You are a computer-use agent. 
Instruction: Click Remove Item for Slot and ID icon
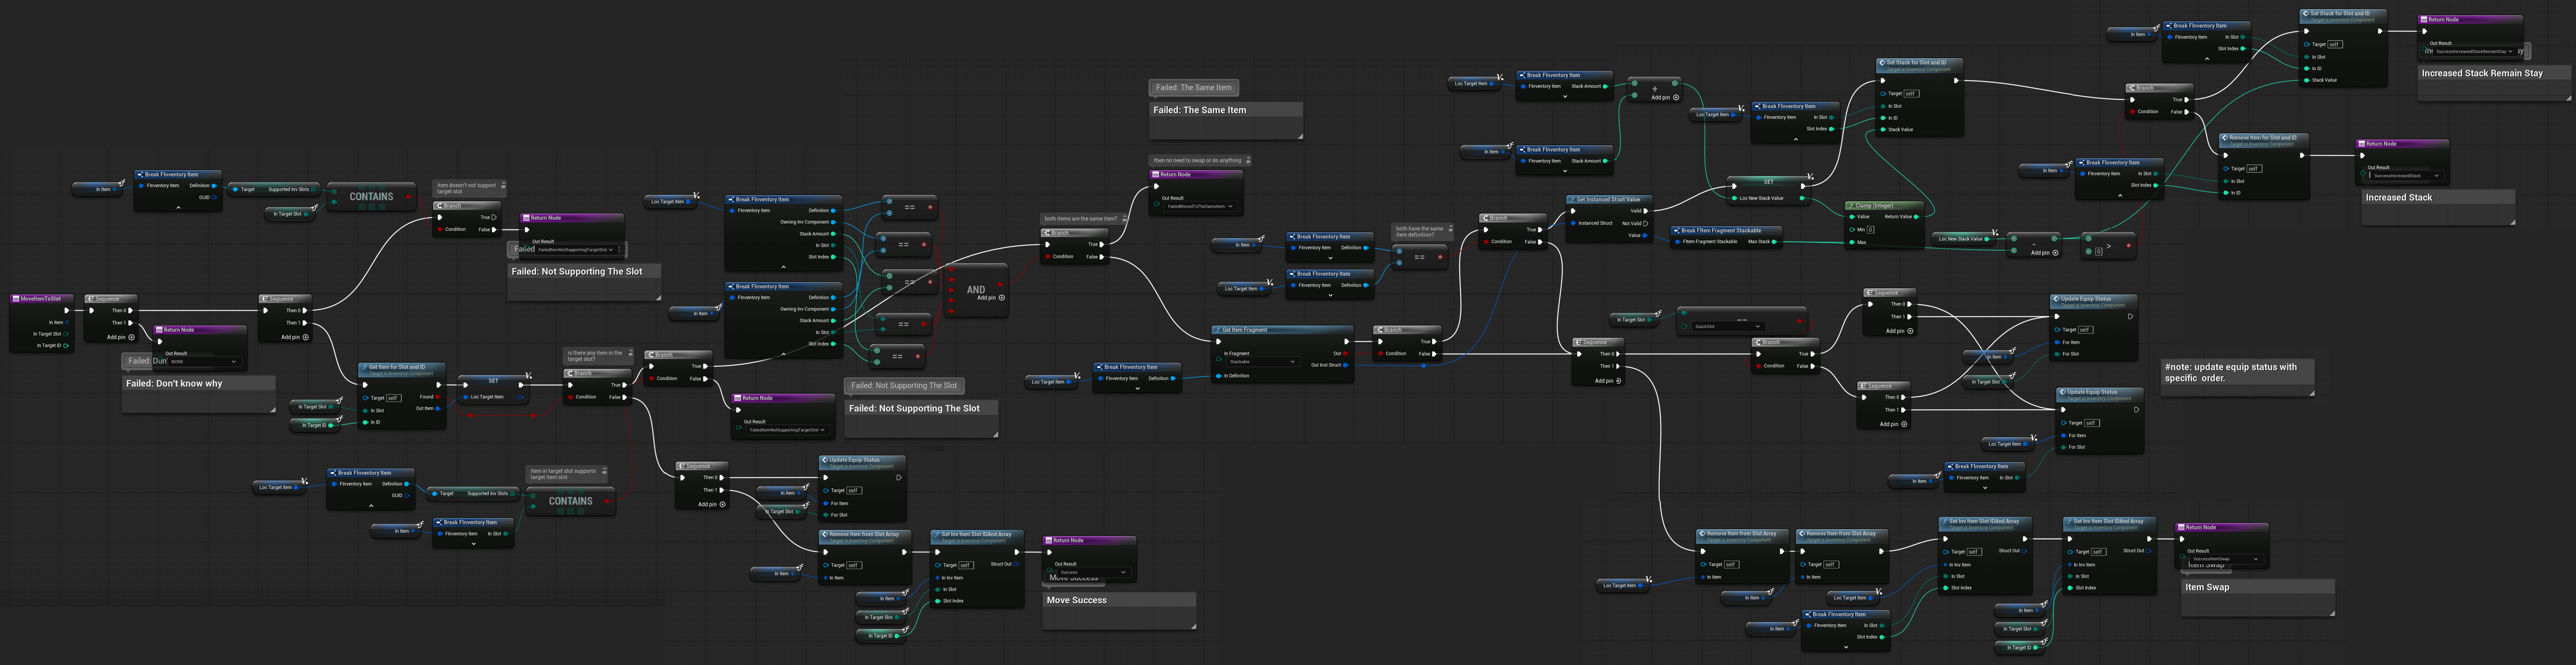2225,138
